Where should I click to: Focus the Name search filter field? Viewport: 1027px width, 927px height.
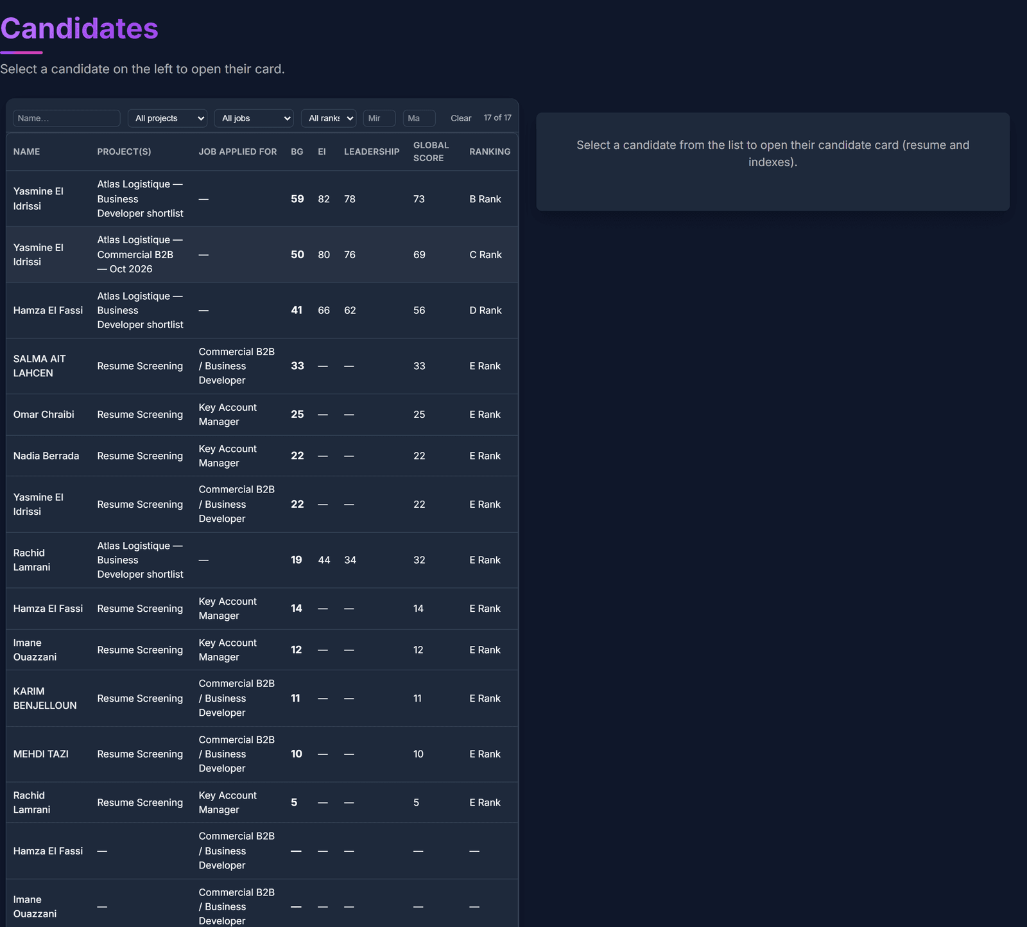coord(67,118)
